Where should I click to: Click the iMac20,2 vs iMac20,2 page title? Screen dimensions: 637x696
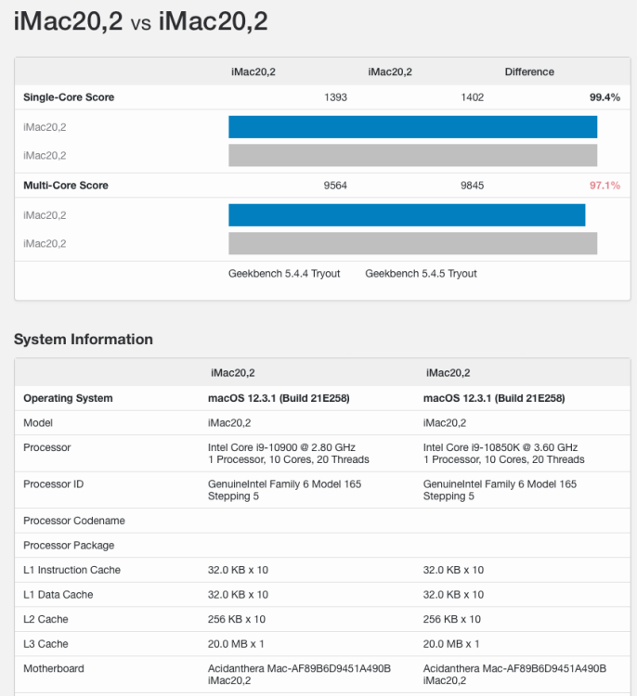point(141,20)
